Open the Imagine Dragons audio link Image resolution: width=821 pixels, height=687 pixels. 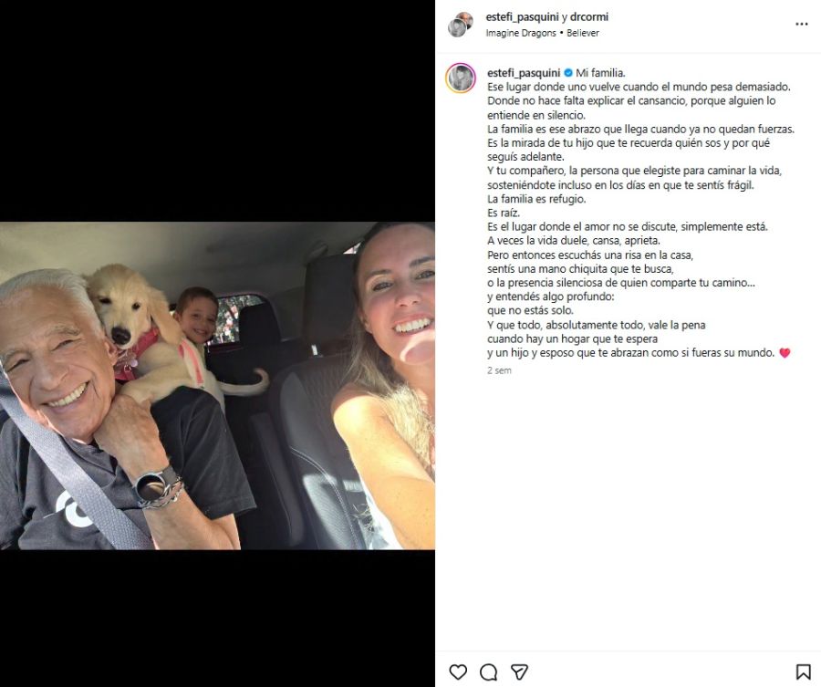[521, 33]
